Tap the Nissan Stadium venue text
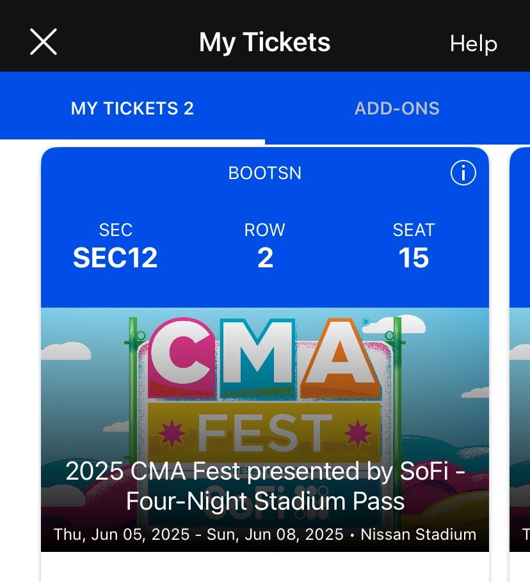Image resolution: width=530 pixels, height=582 pixels. click(419, 535)
